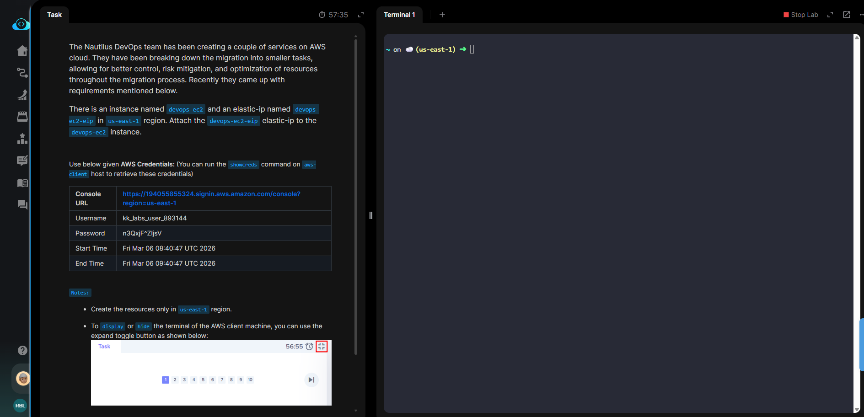The height and width of the screenshot is (417, 864).
Task: Click the hide keyword in notes
Action: pos(144,326)
